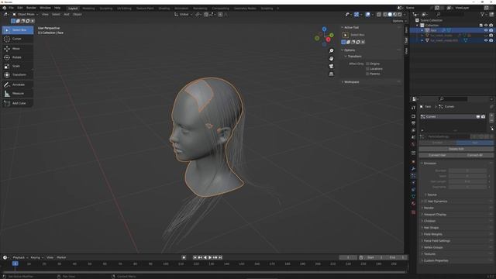
Task: Expand the Children panel
Action: point(456,221)
